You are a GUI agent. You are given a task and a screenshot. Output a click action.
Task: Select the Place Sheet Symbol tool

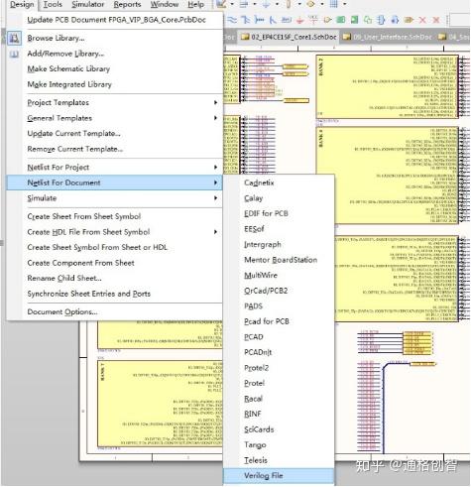[340, 20]
